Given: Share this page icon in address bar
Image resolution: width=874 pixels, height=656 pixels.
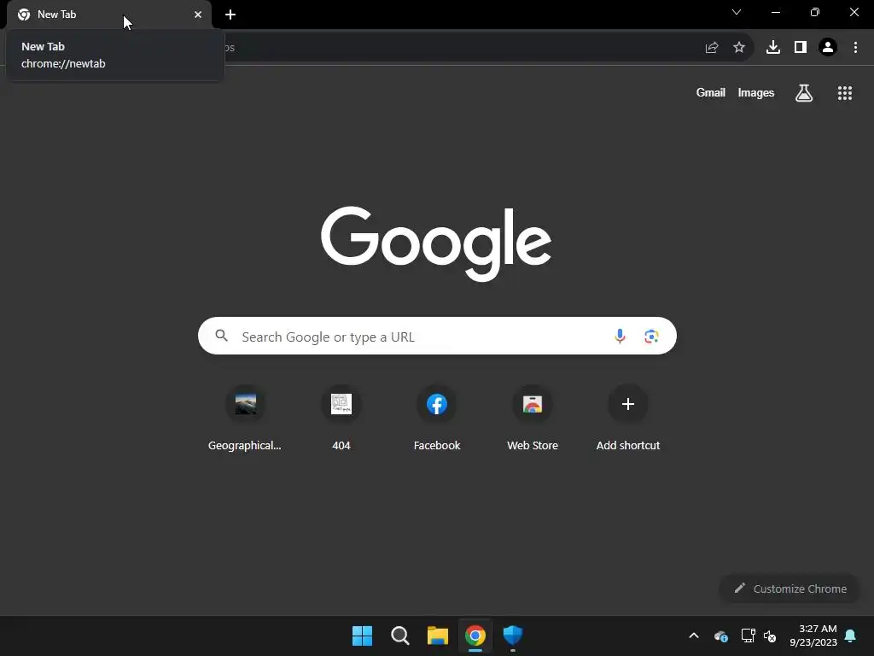Looking at the screenshot, I should 712,48.
